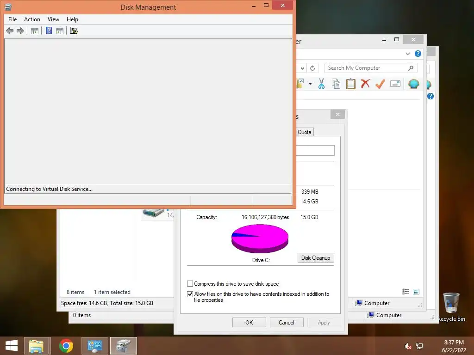Viewport: 474px width, 355px height.
Task: Open the File menu in Disk Management
Action: coord(12,19)
